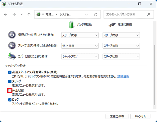Click the 変更の保存 button
The height and width of the screenshot is (122, 157).
point(117,116)
